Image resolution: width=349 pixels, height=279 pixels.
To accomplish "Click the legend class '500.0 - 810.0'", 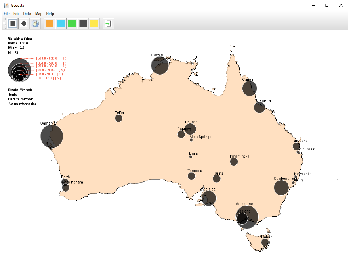I will tap(51, 58).
